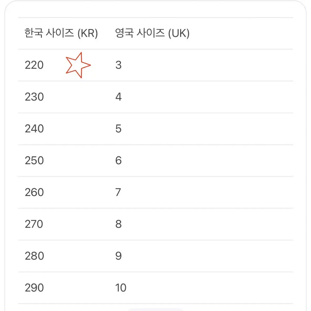This screenshot has height=311, width=311.
Task: Click the 220 size cell
Action: 34,65
